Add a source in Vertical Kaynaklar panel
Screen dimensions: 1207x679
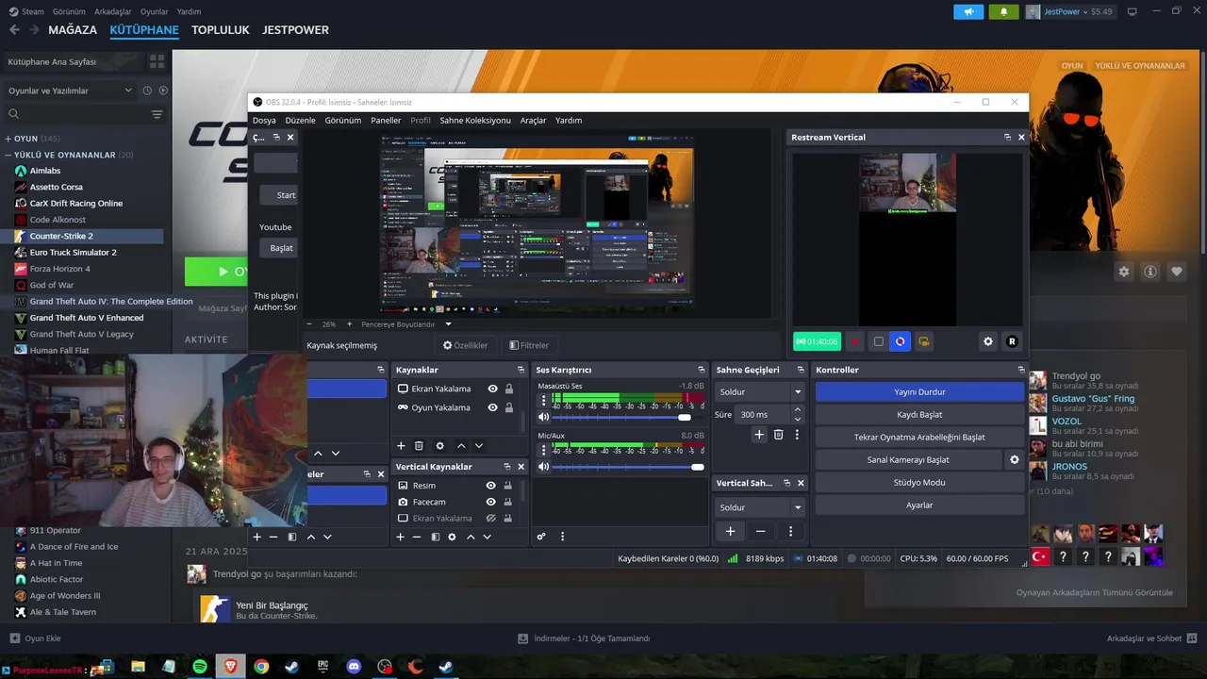(401, 537)
